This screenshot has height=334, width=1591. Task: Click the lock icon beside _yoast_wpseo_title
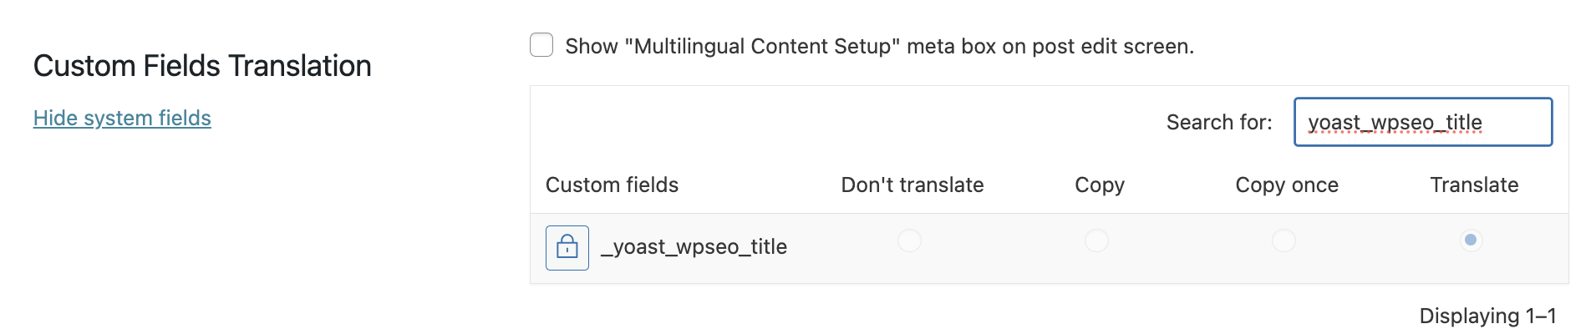(567, 248)
